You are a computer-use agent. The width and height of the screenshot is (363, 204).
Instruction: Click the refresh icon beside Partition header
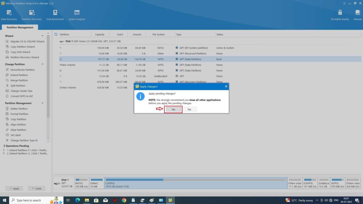click(56, 34)
